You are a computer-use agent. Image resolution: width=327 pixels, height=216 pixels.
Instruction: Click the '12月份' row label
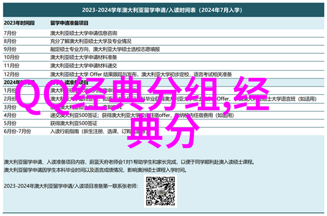pyautogui.click(x=11, y=74)
